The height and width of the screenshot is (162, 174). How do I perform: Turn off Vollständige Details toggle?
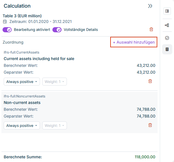[x=57, y=30]
